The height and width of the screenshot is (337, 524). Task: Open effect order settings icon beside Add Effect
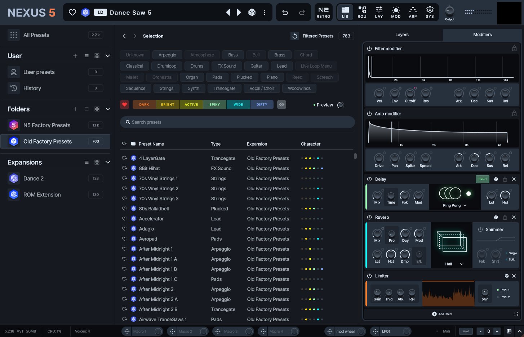516,314
